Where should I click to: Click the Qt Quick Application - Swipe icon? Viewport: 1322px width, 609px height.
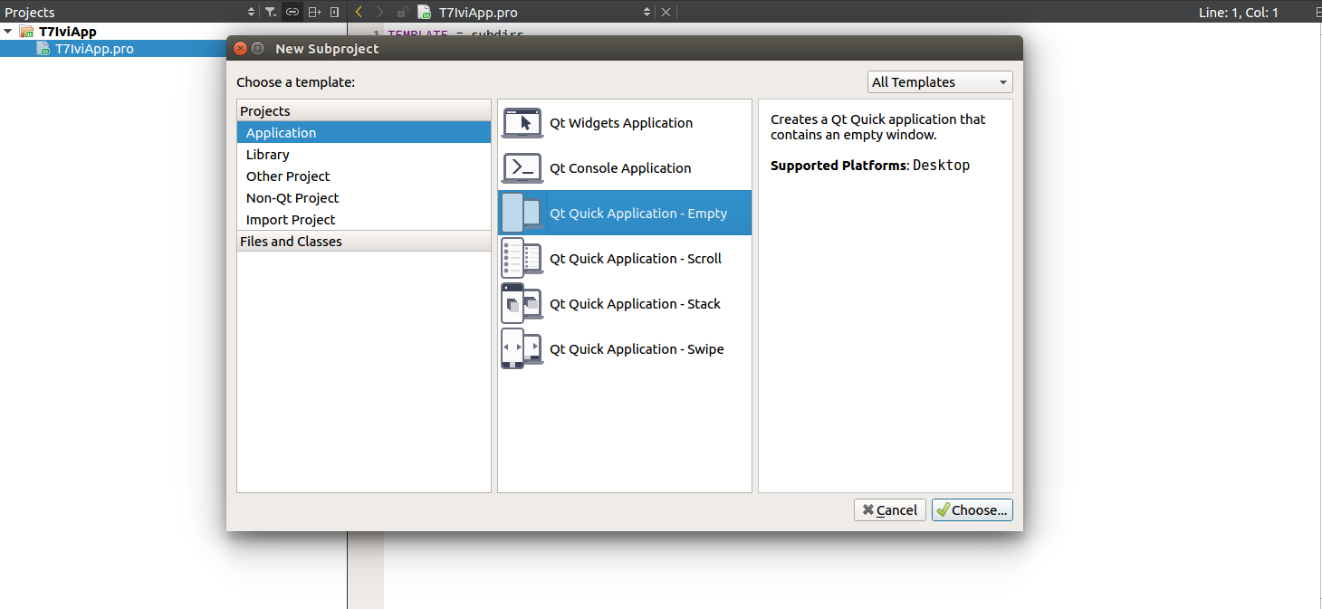522,348
